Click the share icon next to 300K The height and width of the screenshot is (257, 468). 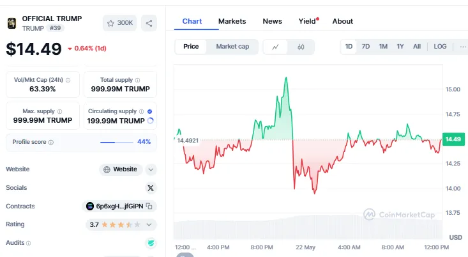click(x=149, y=23)
